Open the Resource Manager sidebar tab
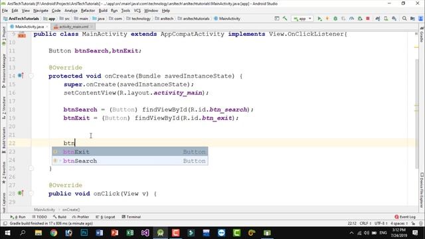Viewport: 425px width, 239px height. pyautogui.click(x=4, y=70)
